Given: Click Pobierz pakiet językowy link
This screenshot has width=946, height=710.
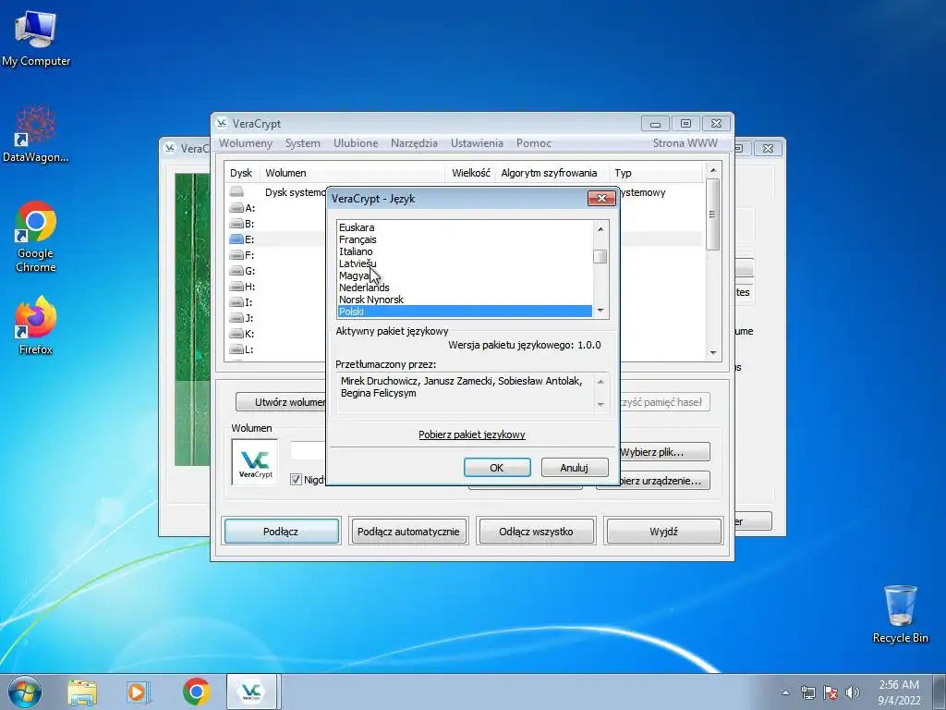Looking at the screenshot, I should coord(472,435).
